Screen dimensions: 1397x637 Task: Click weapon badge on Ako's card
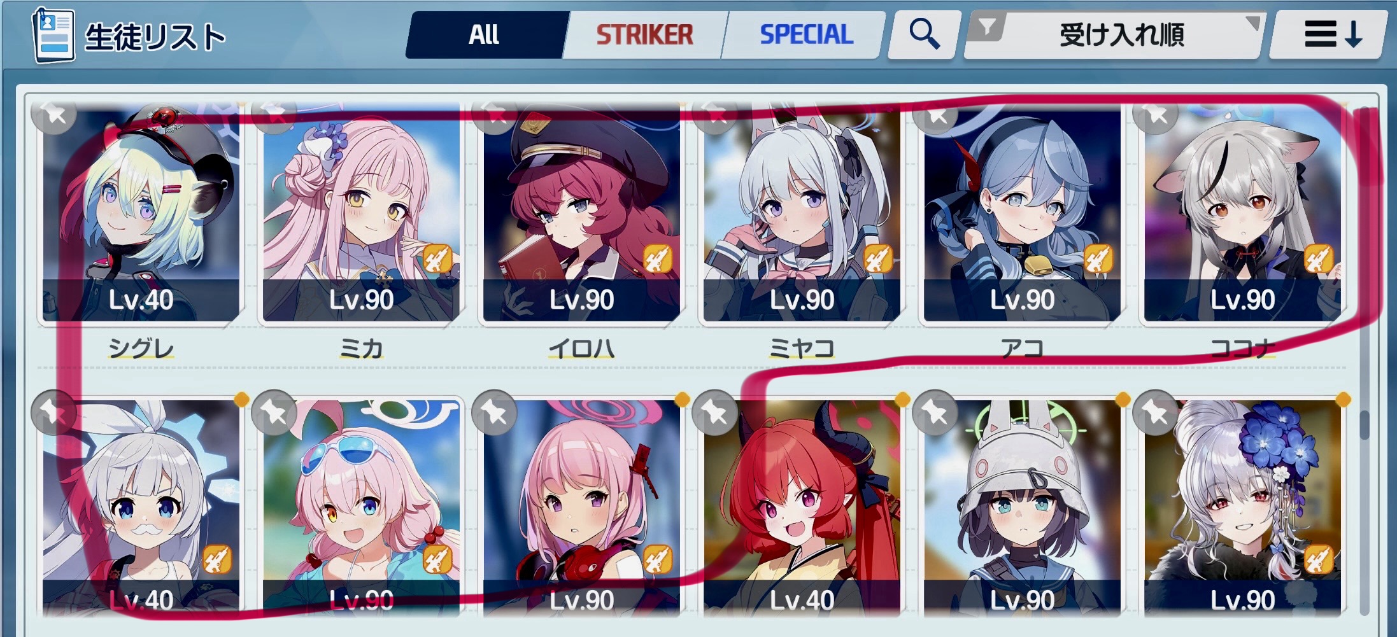pyautogui.click(x=1099, y=258)
